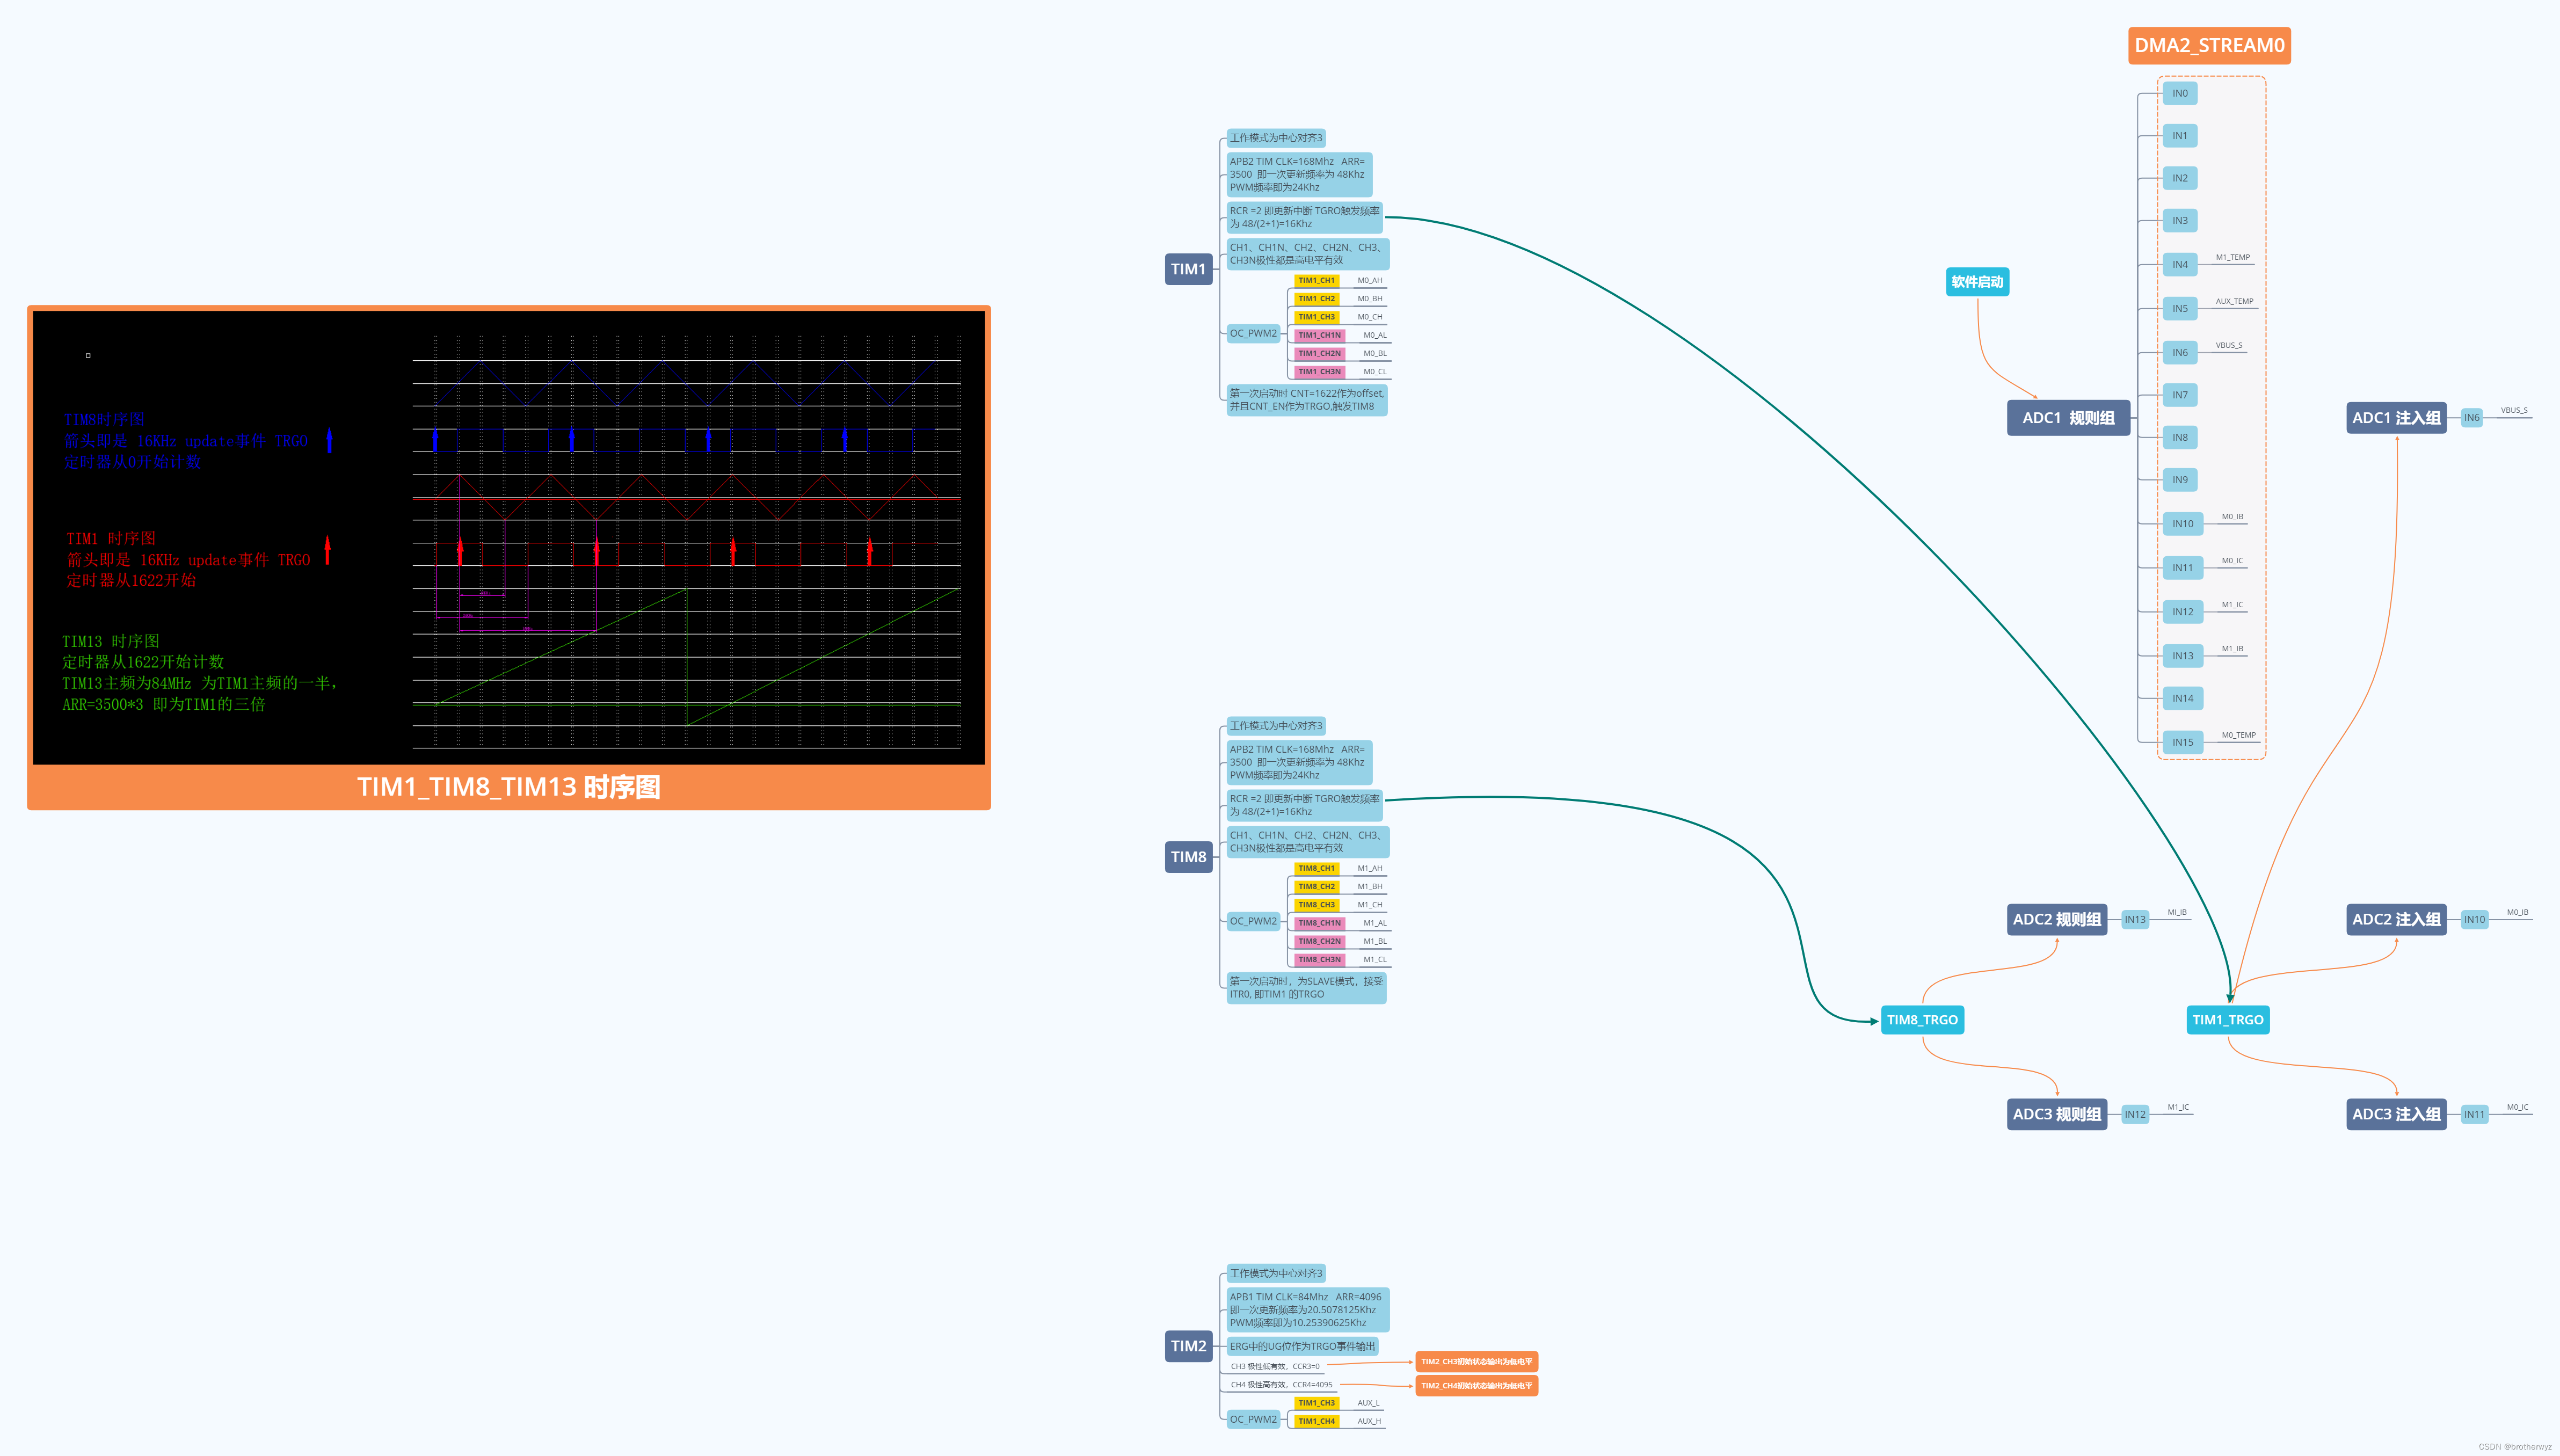
Task: Click the orange TIM2_CH3初始状态输出为低电平 note
Action: pos(1476,1362)
